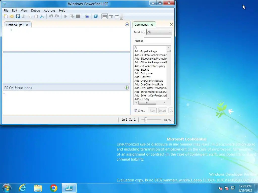The image size is (258, 193).
Task: Select Add-BitsFile command
Action: tap(142, 70)
